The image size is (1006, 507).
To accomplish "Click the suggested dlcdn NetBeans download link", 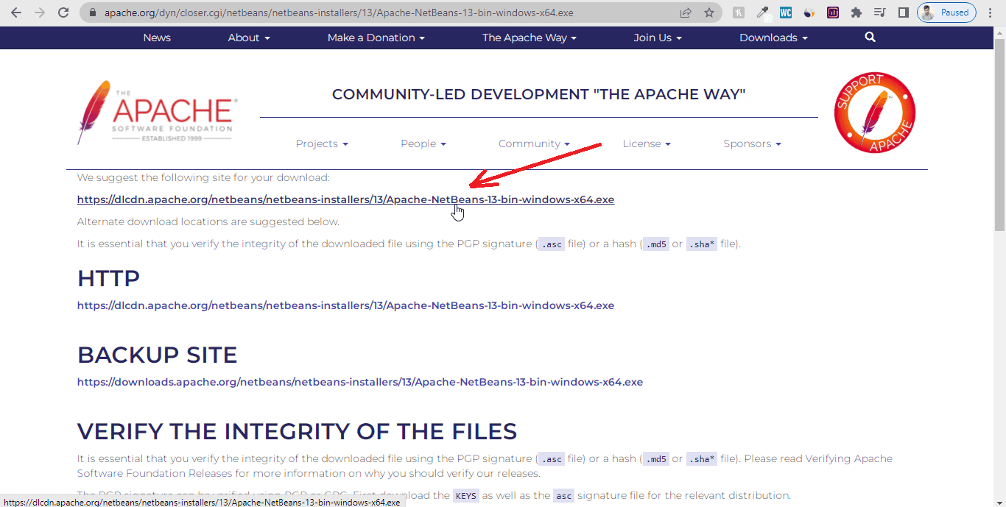I will 345,199.
